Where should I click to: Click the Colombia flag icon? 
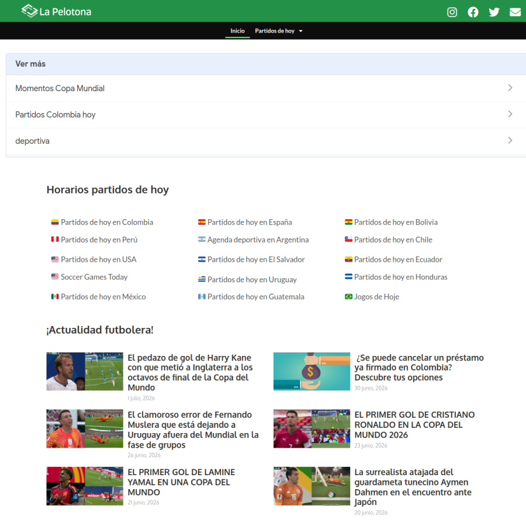[x=55, y=222]
